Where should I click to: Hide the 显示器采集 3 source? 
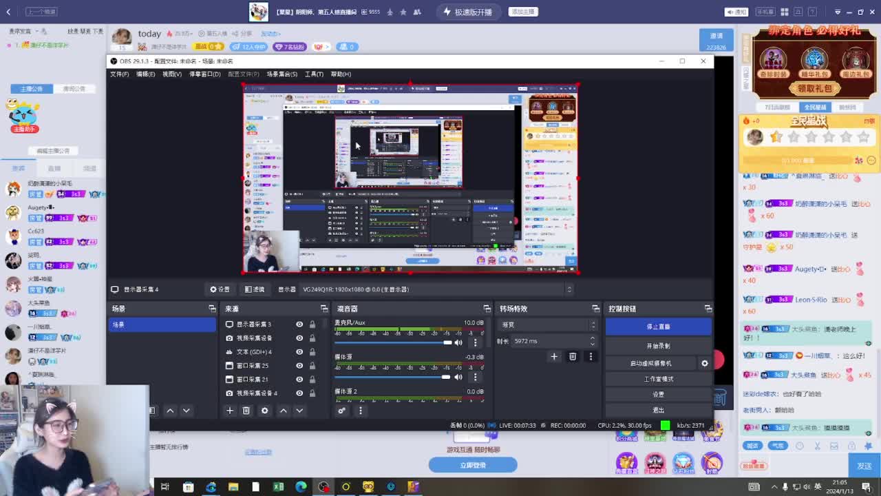coord(299,324)
